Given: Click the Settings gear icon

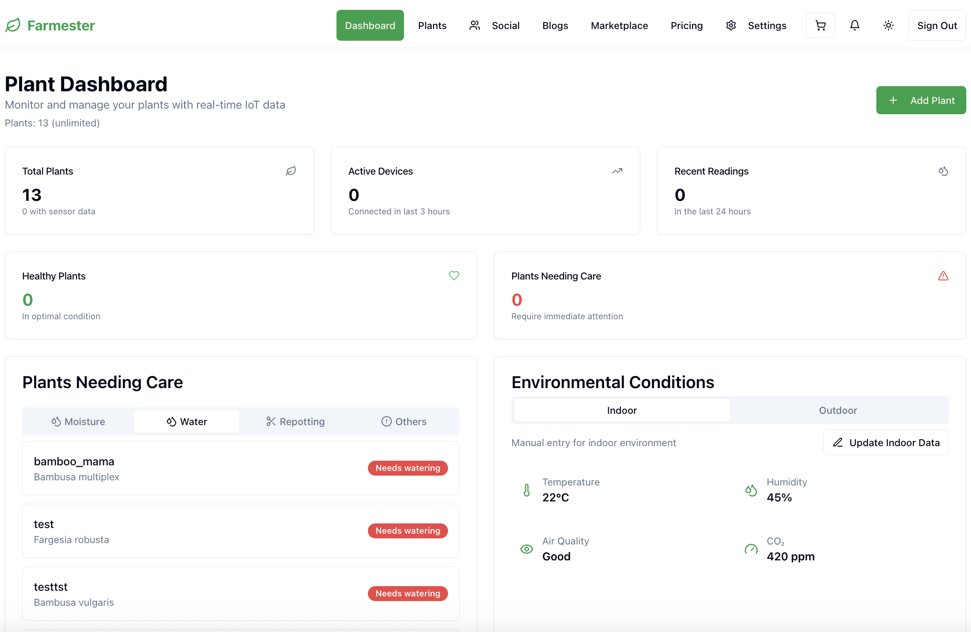Looking at the screenshot, I should [x=731, y=25].
